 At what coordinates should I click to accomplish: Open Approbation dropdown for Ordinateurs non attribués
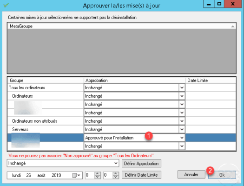tap(182, 121)
